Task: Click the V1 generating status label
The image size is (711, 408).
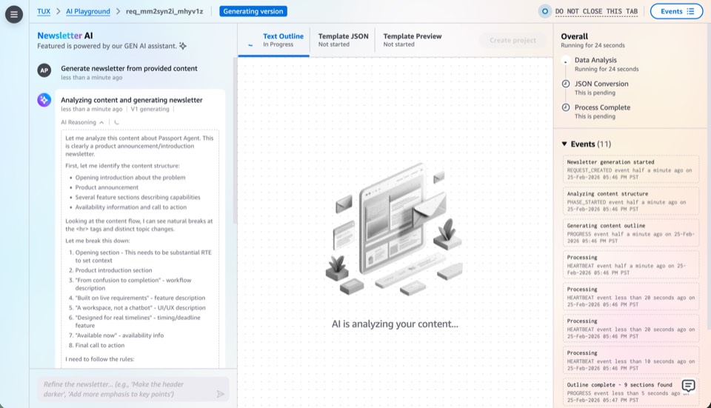Action: 150,110
